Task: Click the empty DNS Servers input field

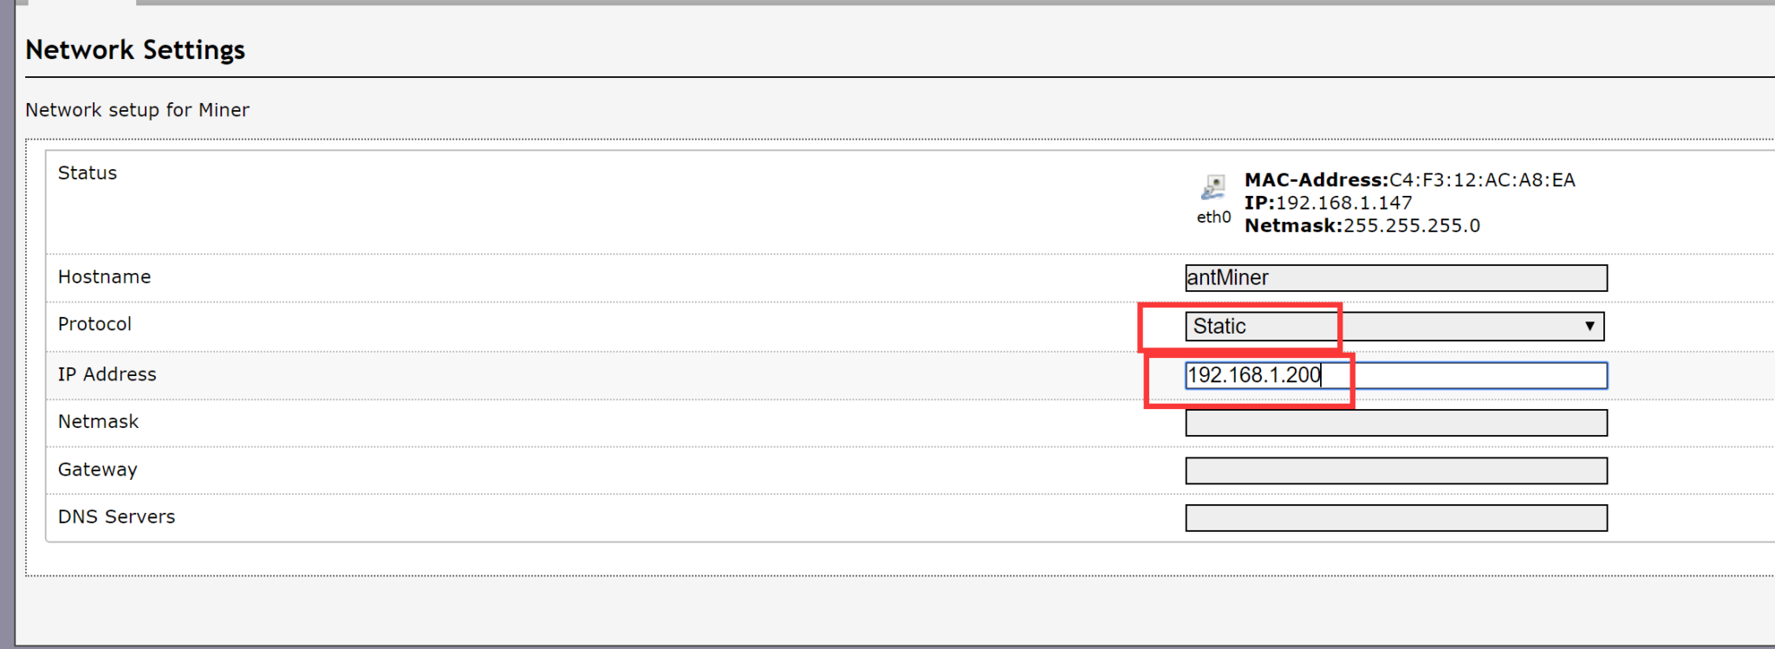Action: tap(1395, 517)
